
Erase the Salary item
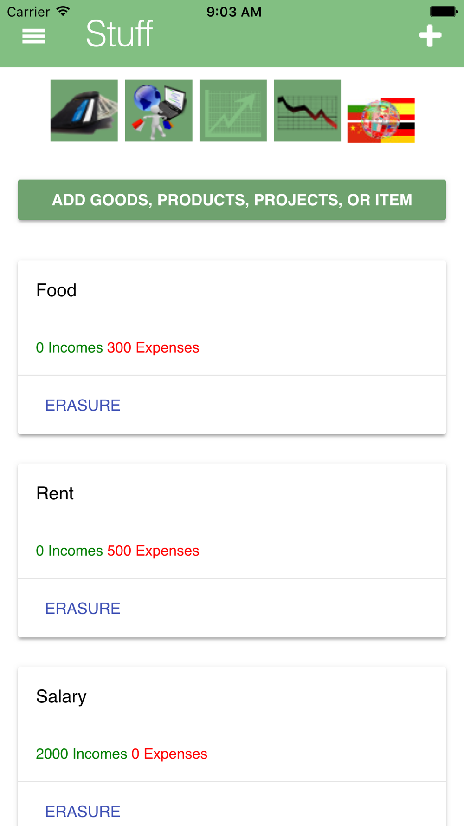point(83,811)
